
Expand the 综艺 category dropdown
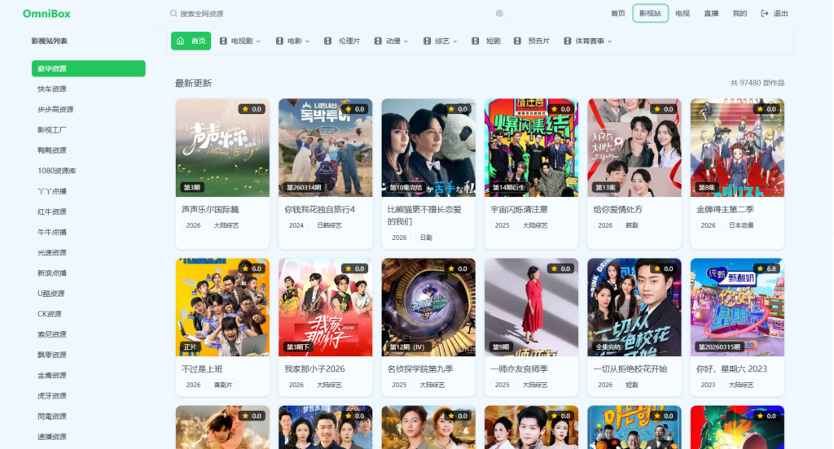(x=454, y=41)
